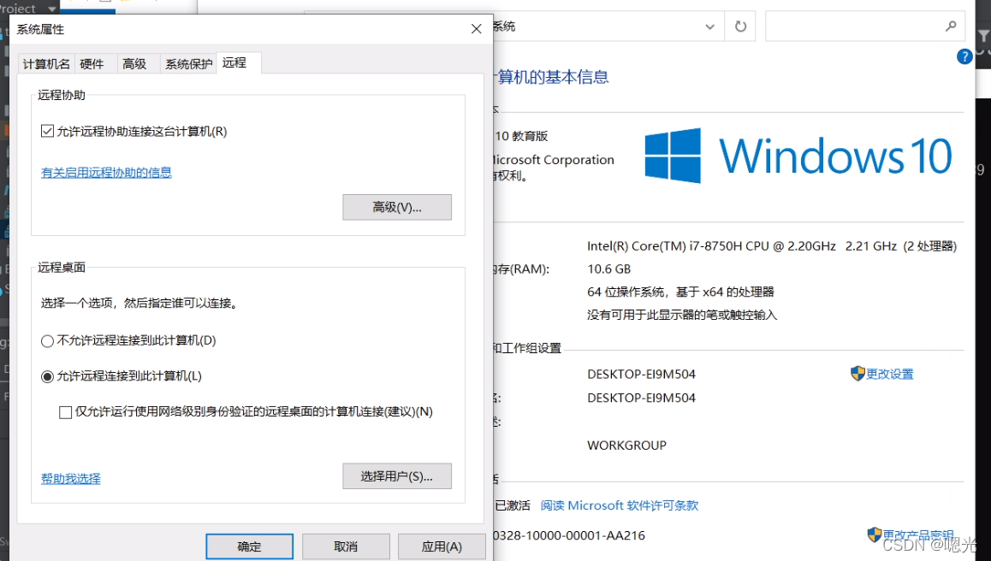Image resolution: width=991 pixels, height=561 pixels.
Task: Click the 更改产品密钥 link
Action: coord(917,535)
